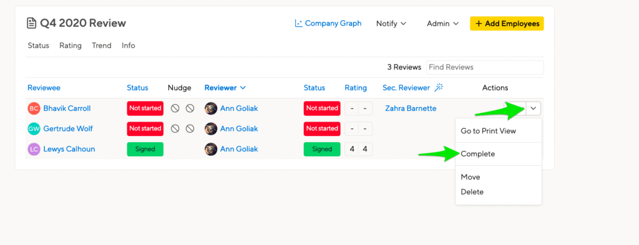639x245 pixels.
Task: Click the magic wand icon next to Sec. Reviewer
Action: 439,87
